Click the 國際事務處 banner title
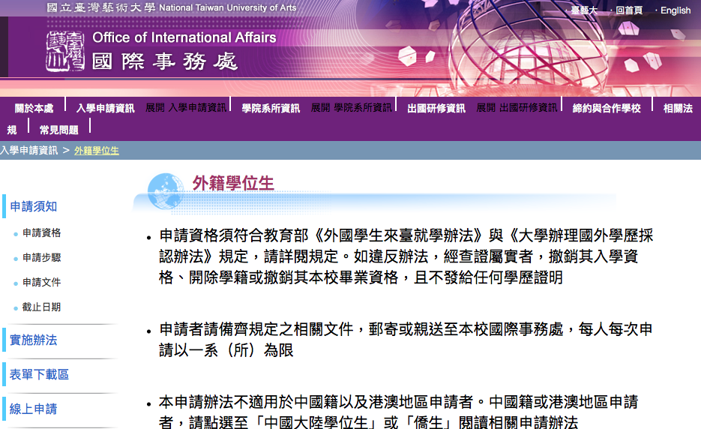The height and width of the screenshot is (429, 701). tap(164, 61)
